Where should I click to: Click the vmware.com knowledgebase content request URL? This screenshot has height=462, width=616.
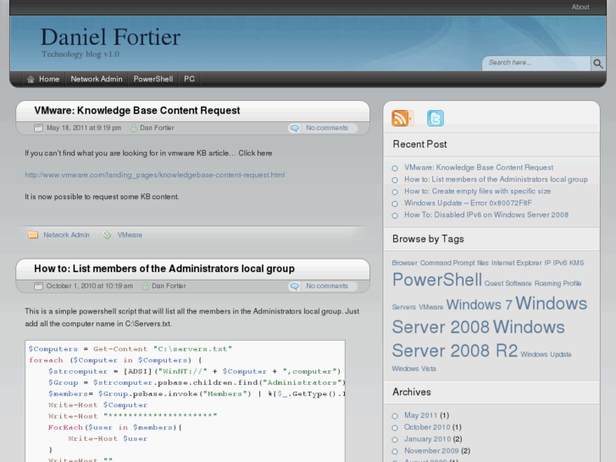(154, 175)
